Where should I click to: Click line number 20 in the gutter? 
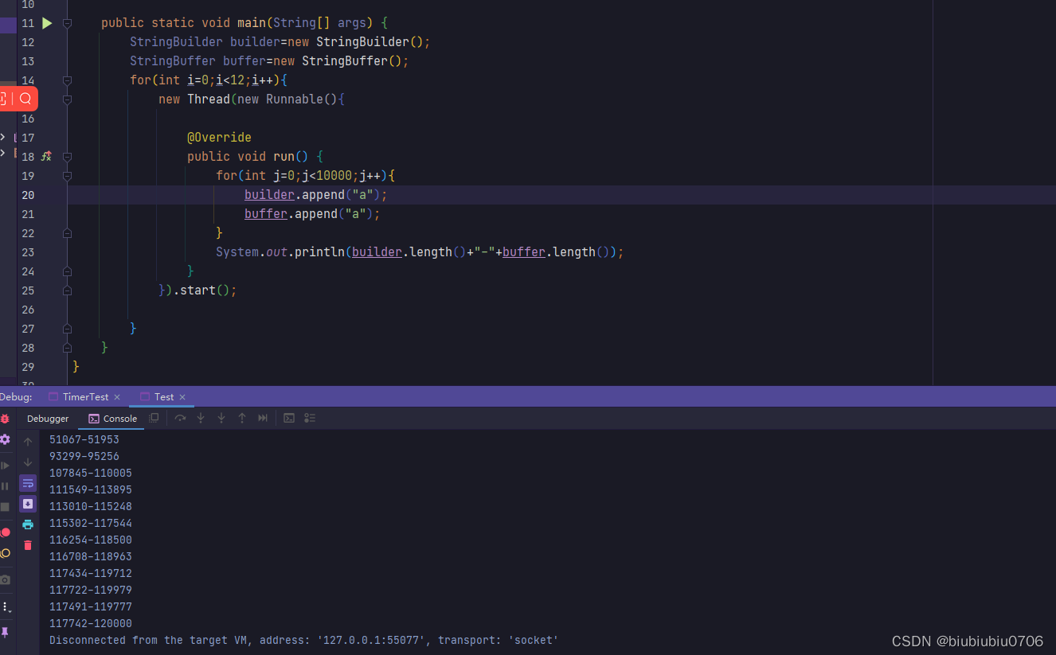click(x=28, y=194)
